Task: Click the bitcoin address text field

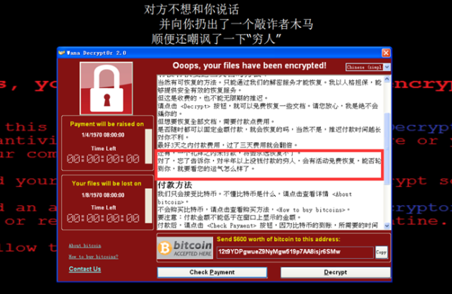Action: 295,252
